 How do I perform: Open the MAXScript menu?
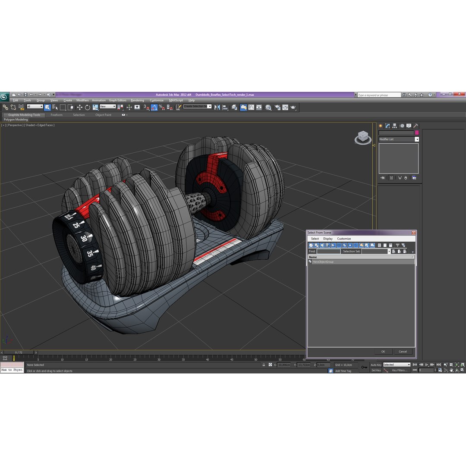click(176, 100)
